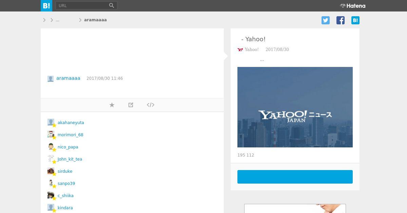Open akahaneyuta's avatar
The image size is (407, 213).
[x=51, y=122]
